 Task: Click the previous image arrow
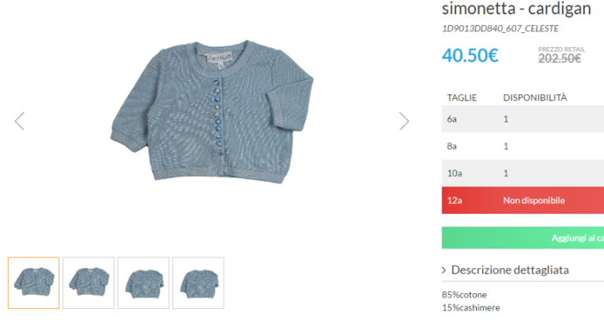(x=20, y=121)
